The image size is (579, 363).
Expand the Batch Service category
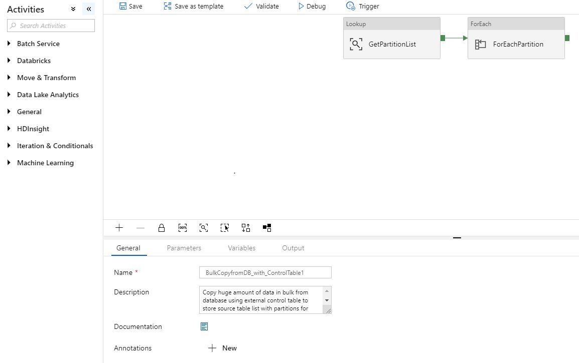9,44
